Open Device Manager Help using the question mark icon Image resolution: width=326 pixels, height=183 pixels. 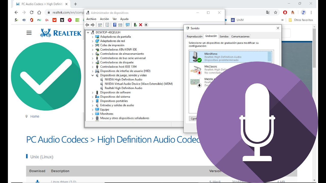(115, 25)
